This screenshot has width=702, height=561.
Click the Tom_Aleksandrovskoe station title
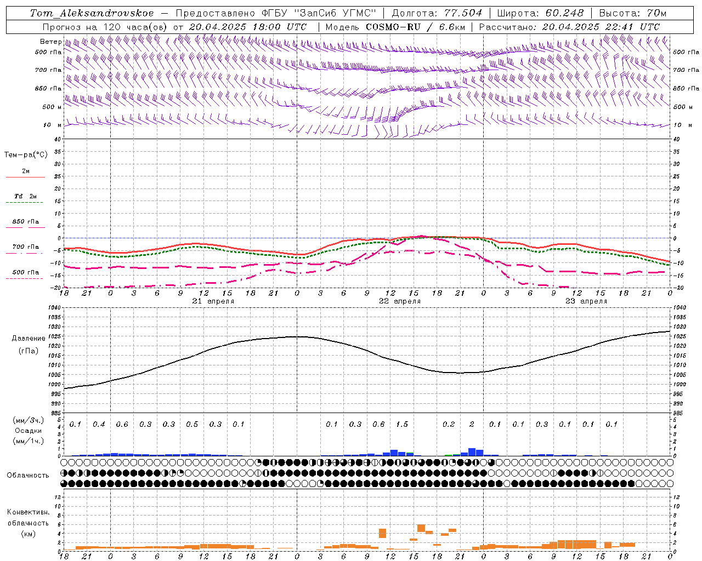pyautogui.click(x=92, y=13)
